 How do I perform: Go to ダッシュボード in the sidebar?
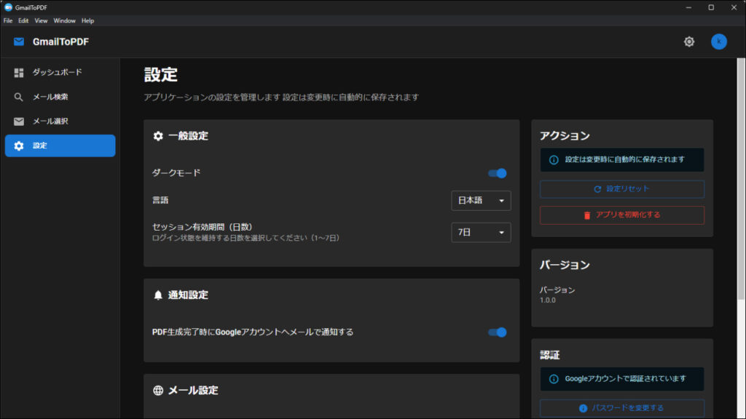click(x=60, y=72)
